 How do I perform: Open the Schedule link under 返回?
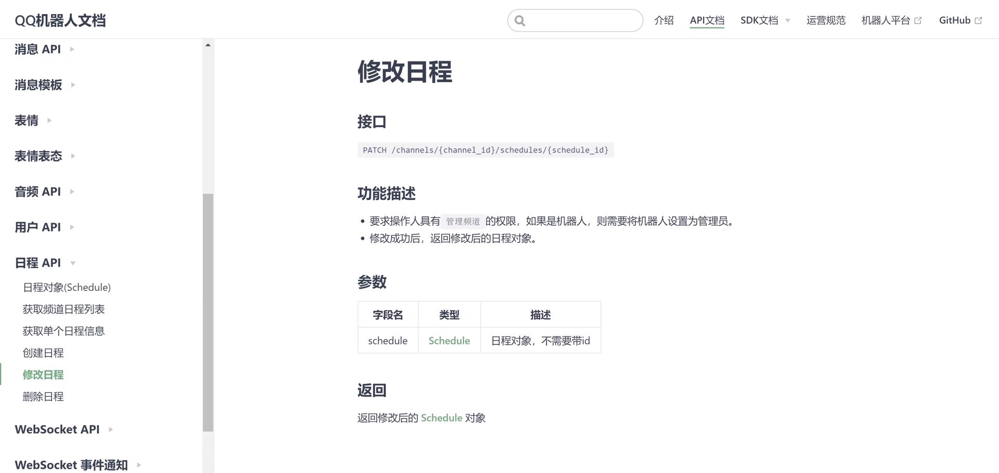(x=441, y=417)
